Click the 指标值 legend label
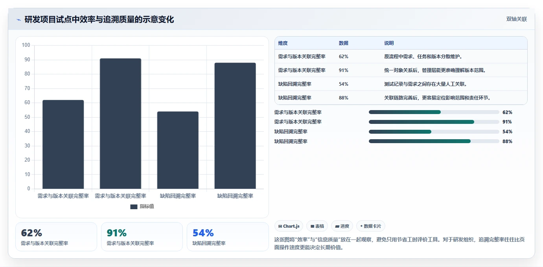 147,206
